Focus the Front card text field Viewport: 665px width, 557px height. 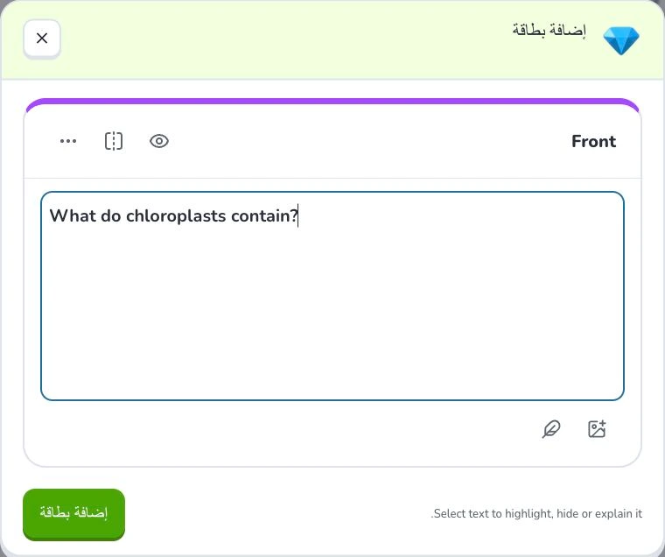tap(332, 296)
